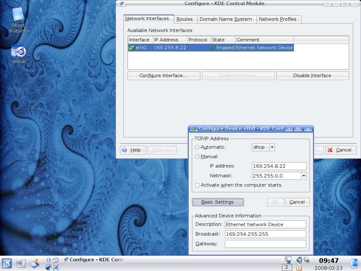Click the 2008-02-23 date in the panel
The image size is (361, 271).
point(328,268)
